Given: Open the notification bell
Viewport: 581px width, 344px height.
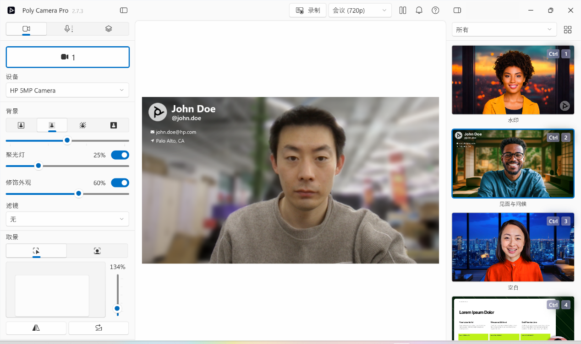Looking at the screenshot, I should 419,10.
